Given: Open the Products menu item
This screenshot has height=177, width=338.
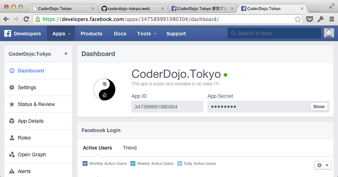Looking at the screenshot, I should pyautogui.click(x=91, y=34).
